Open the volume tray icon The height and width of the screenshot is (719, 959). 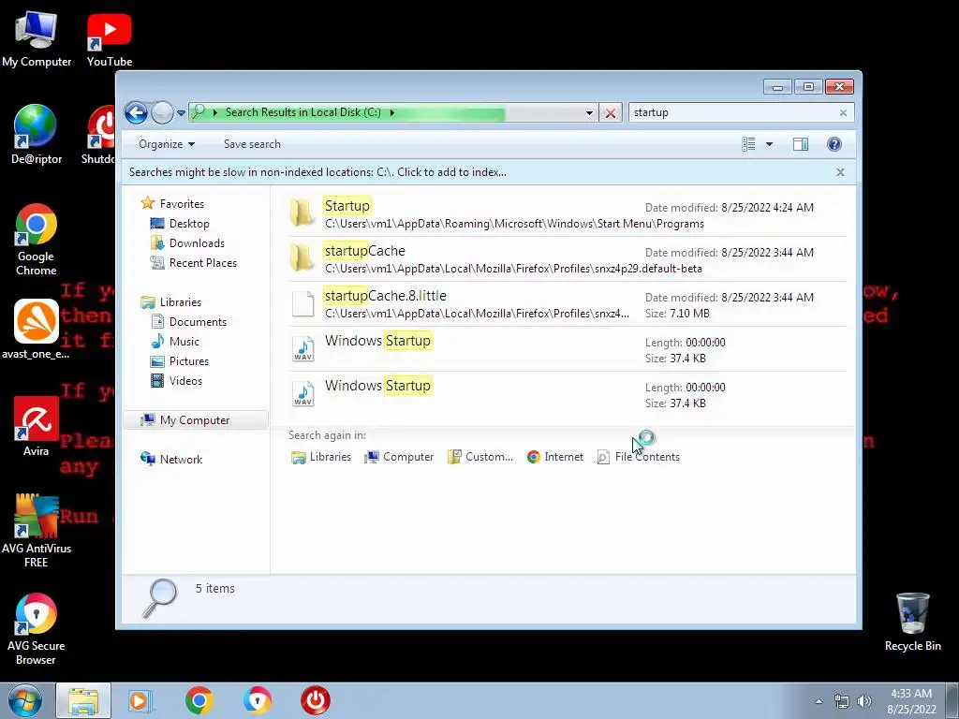(x=864, y=701)
